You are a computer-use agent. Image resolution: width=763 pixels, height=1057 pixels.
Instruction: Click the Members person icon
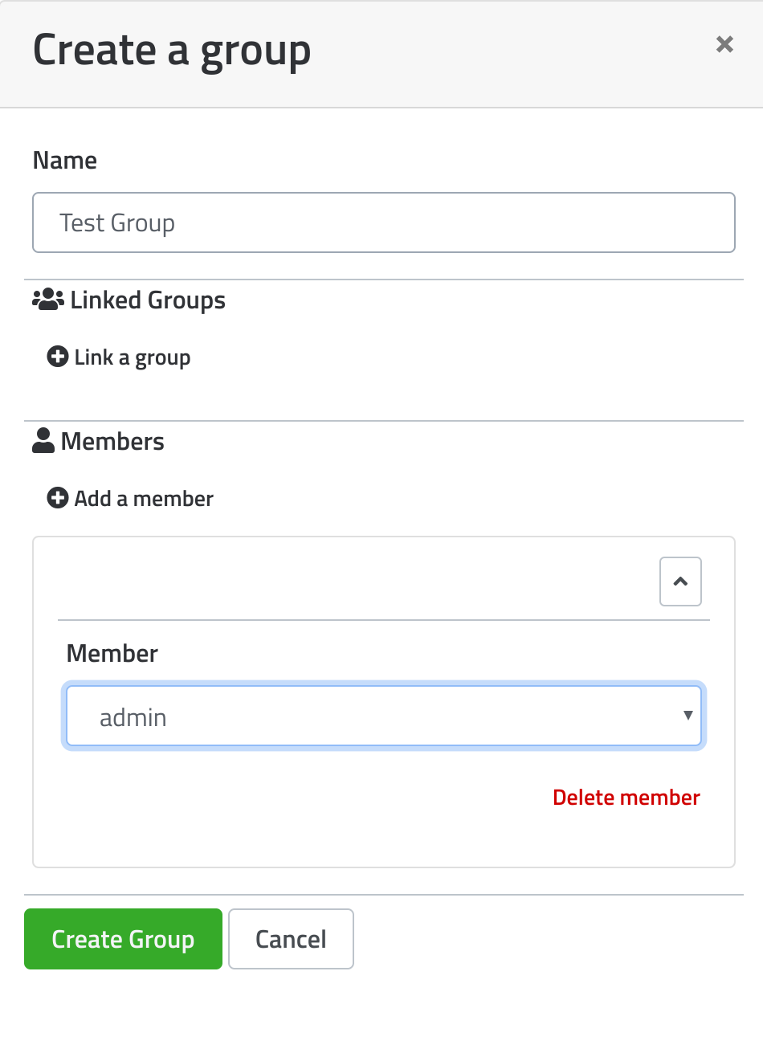tap(43, 441)
